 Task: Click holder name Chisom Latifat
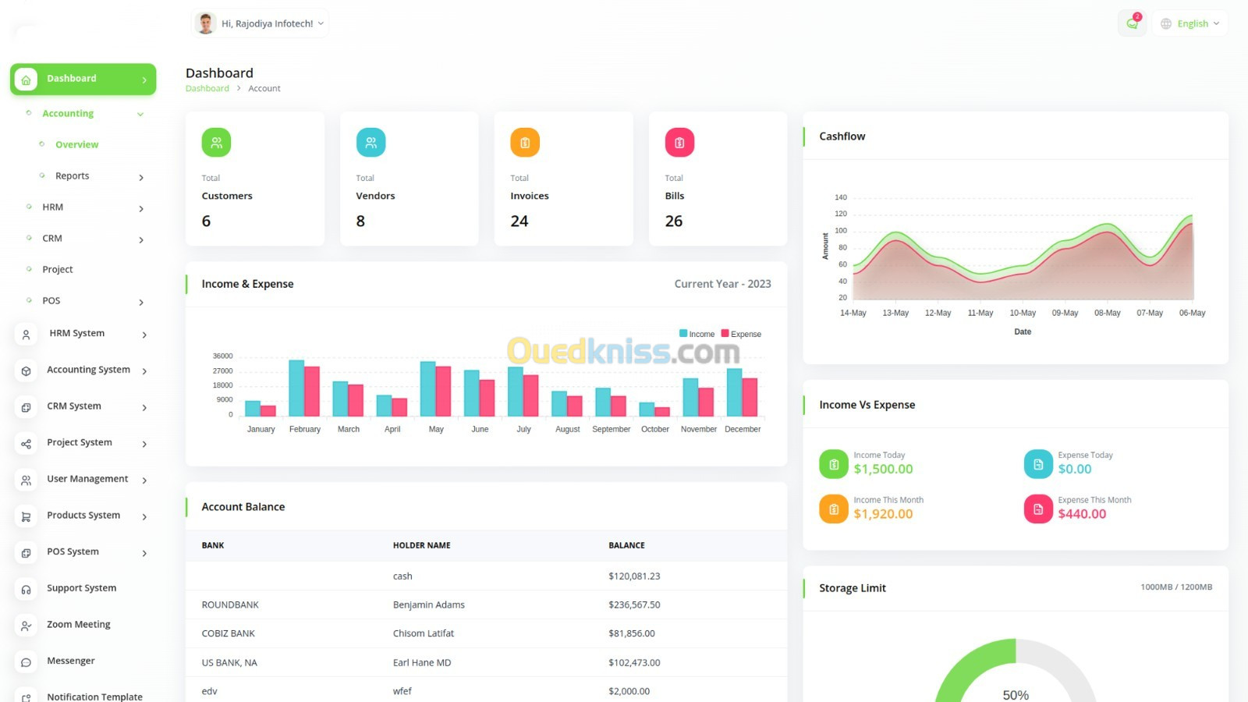pos(424,634)
